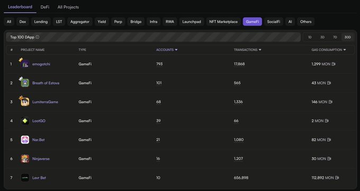This screenshot has width=360, height=191.
Task: Select the GameFi category filter
Action: (x=253, y=22)
